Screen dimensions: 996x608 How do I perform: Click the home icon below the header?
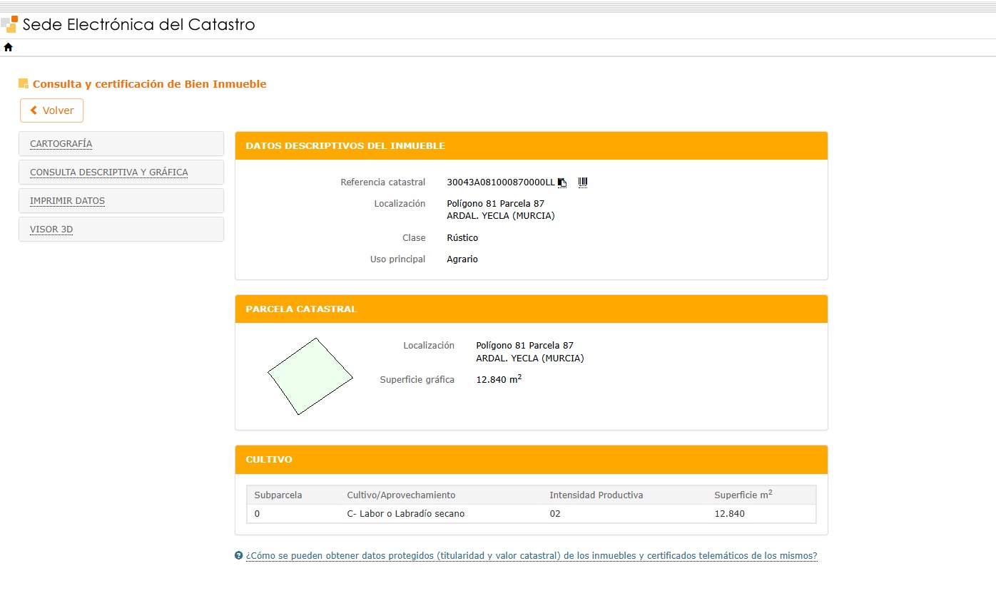[x=9, y=48]
